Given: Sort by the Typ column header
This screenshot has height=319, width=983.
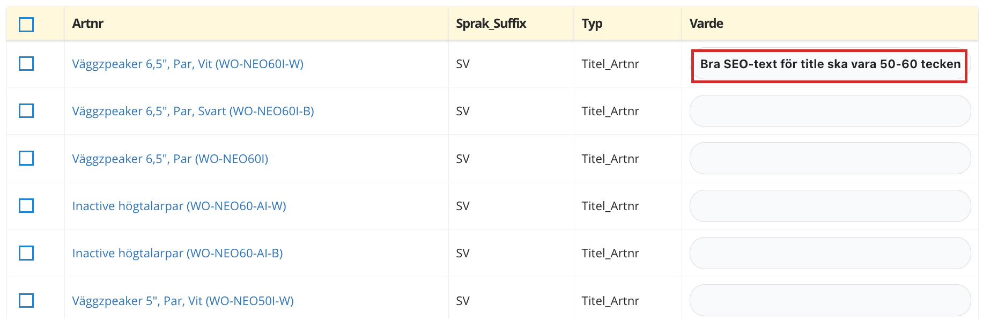Looking at the screenshot, I should tap(592, 24).
